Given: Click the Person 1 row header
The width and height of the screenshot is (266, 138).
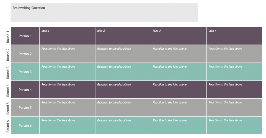Looking at the screenshot, I should 25,36.
